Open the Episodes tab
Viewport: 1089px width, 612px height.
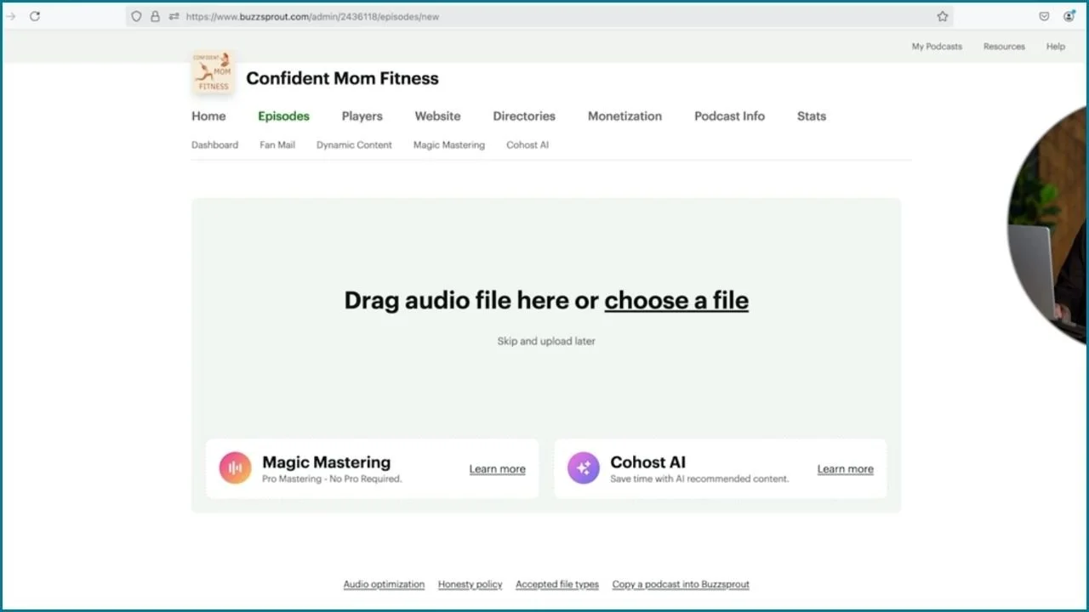(284, 116)
